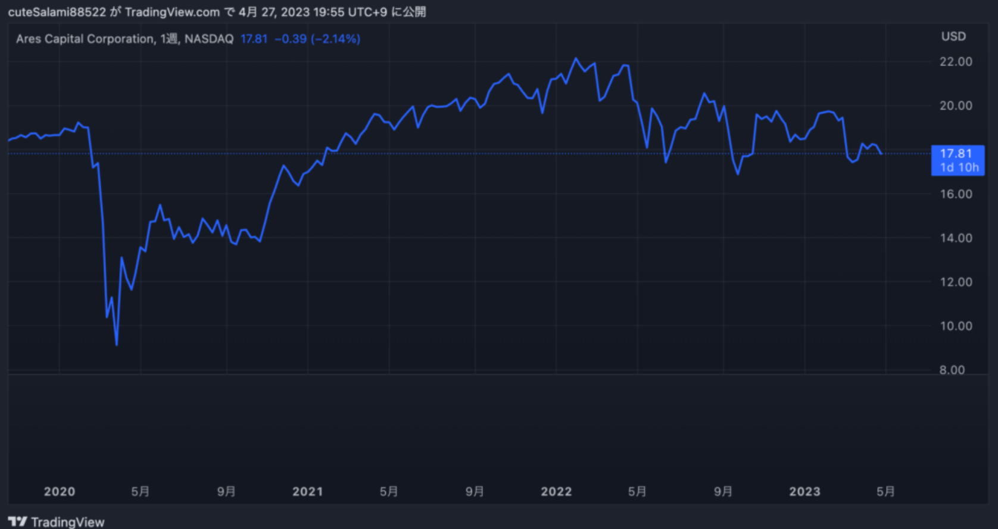The height and width of the screenshot is (529, 998).
Task: Select the highlighted 17.81 current price label
Action: [x=958, y=160]
